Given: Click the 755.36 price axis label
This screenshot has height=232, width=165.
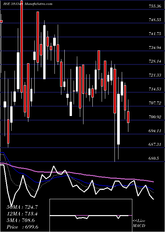Looking at the screenshot, I should (x=155, y=6).
